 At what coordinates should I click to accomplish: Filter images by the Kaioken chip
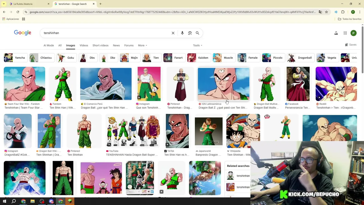point(198,58)
